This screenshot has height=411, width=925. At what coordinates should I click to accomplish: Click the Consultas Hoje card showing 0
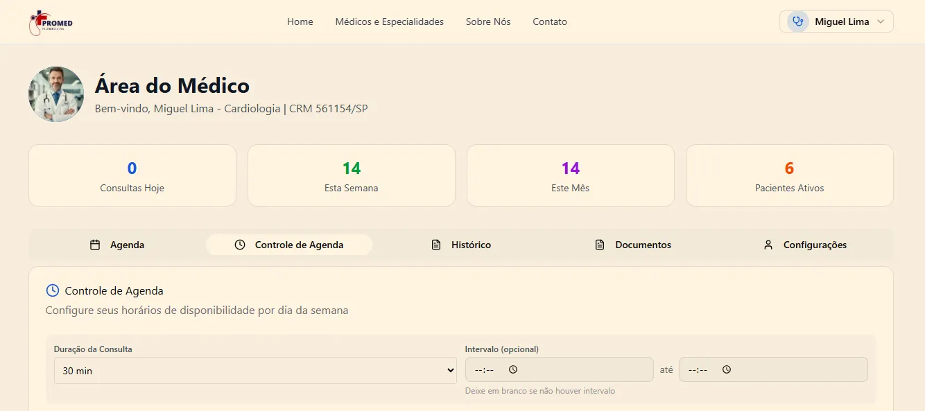(x=132, y=175)
